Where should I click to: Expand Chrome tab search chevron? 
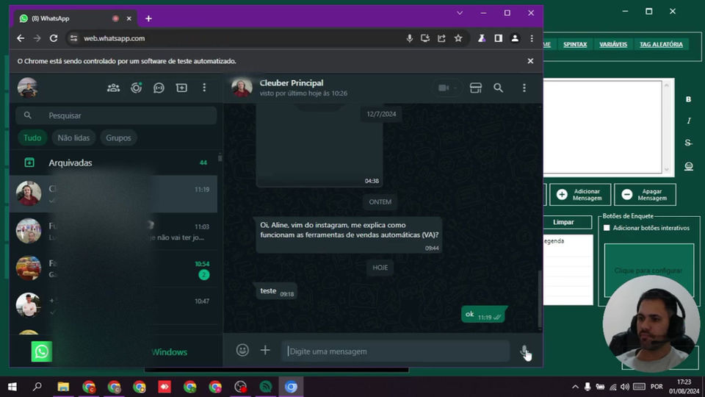[460, 13]
